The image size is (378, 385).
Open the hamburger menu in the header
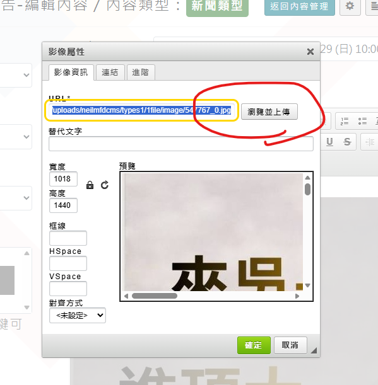point(374,6)
